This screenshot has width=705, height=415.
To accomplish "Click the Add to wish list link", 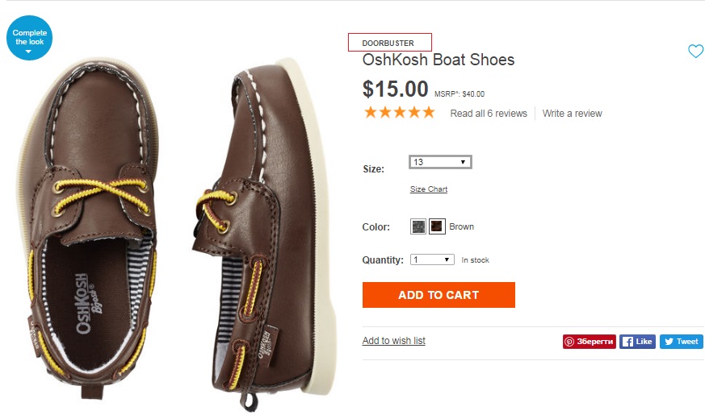I will coord(393,341).
